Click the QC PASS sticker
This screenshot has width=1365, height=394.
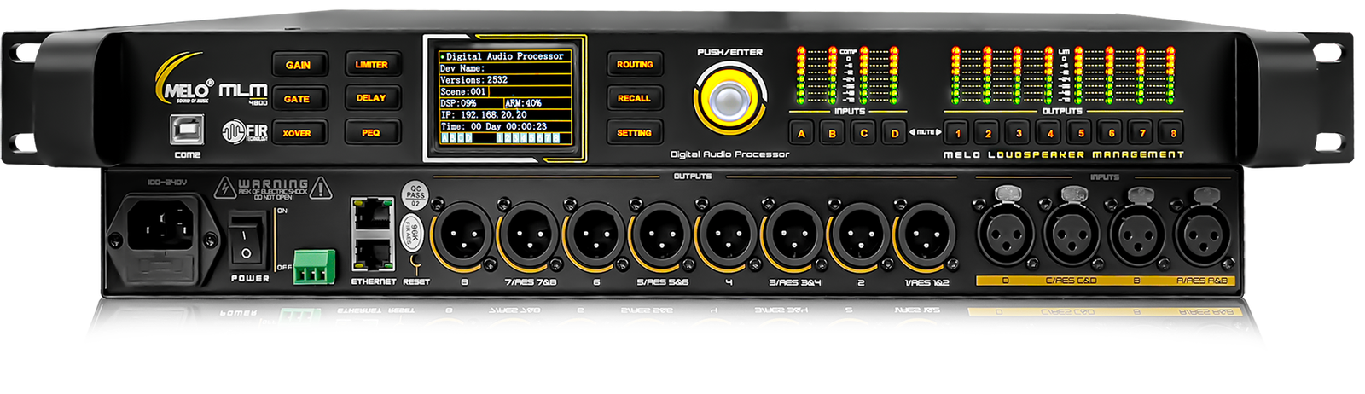415,195
